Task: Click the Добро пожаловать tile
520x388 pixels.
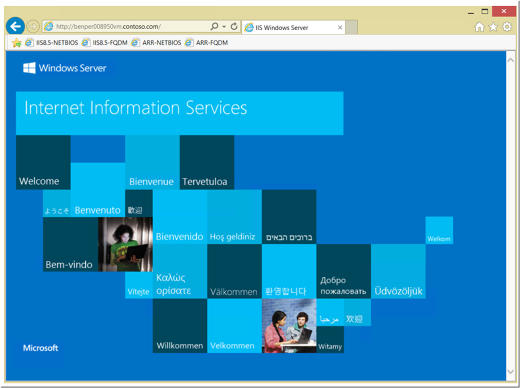Action: (343, 271)
